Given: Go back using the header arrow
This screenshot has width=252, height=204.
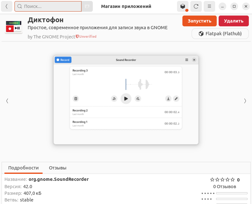Looking at the screenshot, I should [x=7, y=6].
